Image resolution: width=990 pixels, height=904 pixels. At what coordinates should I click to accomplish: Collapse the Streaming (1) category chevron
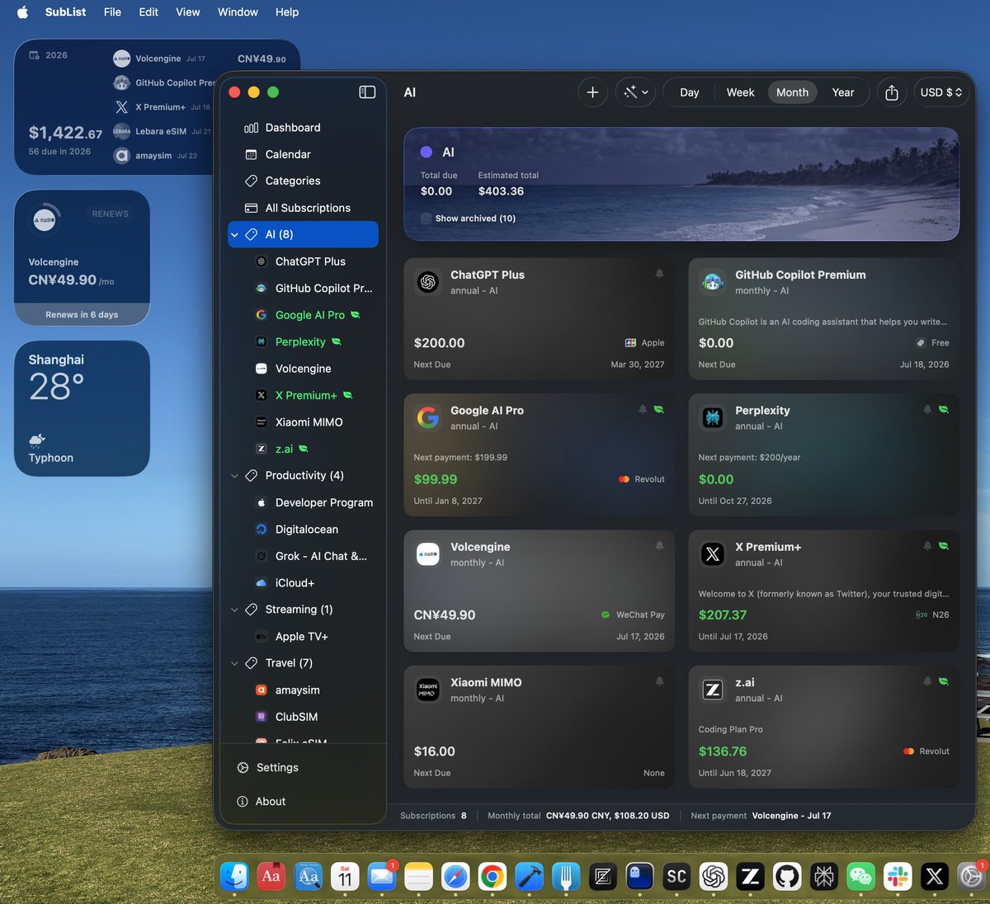tap(234, 610)
